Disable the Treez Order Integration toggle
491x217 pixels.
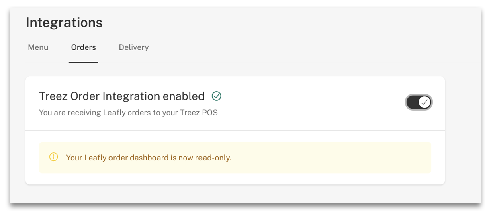419,102
